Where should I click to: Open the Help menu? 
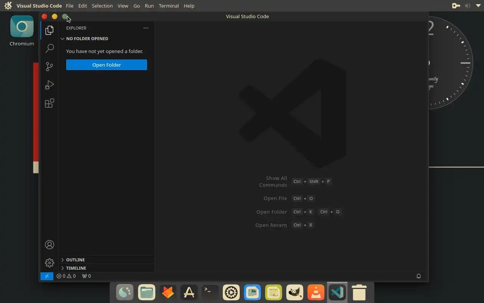pos(189,6)
